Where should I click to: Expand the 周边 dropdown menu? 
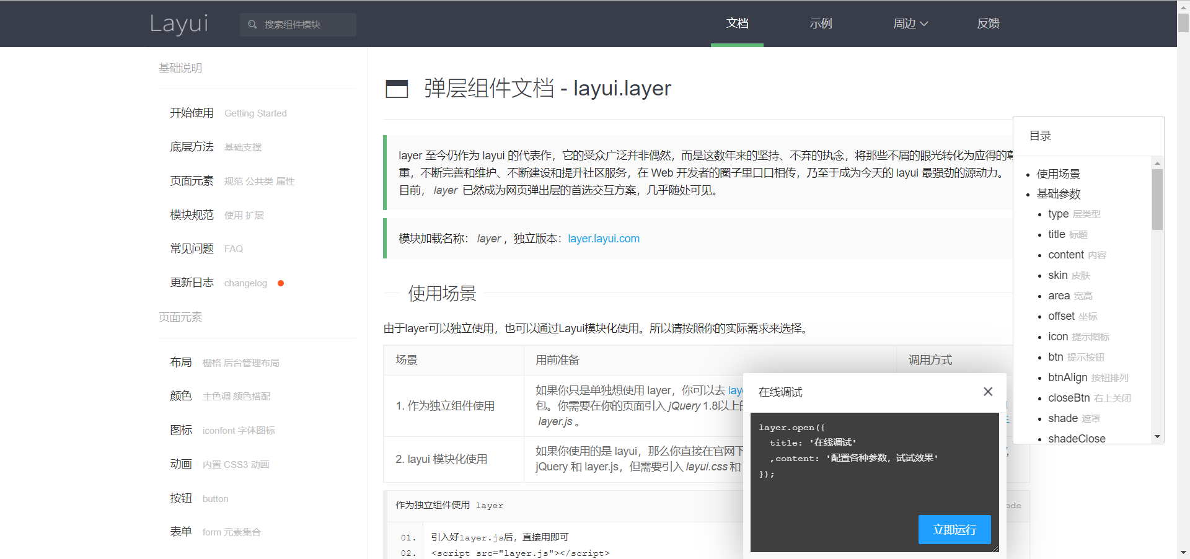click(x=910, y=24)
